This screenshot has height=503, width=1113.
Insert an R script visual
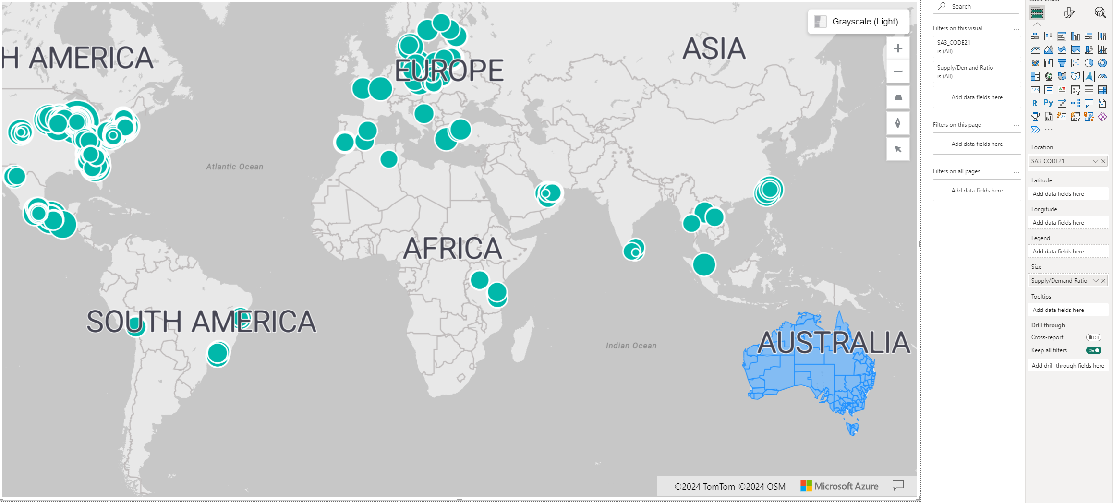(1035, 103)
